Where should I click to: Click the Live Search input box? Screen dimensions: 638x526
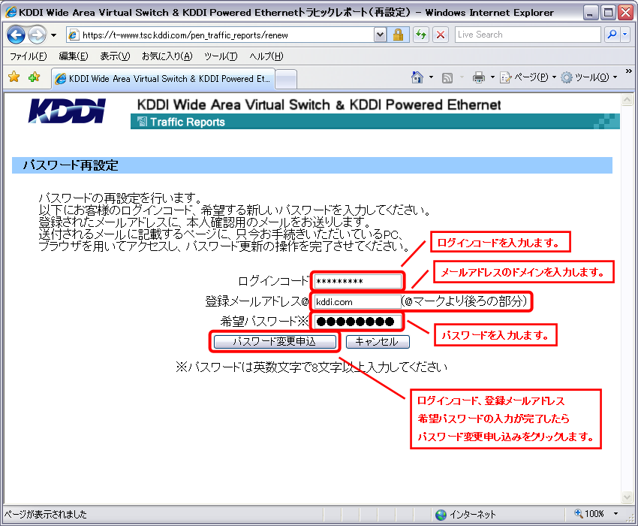click(528, 35)
